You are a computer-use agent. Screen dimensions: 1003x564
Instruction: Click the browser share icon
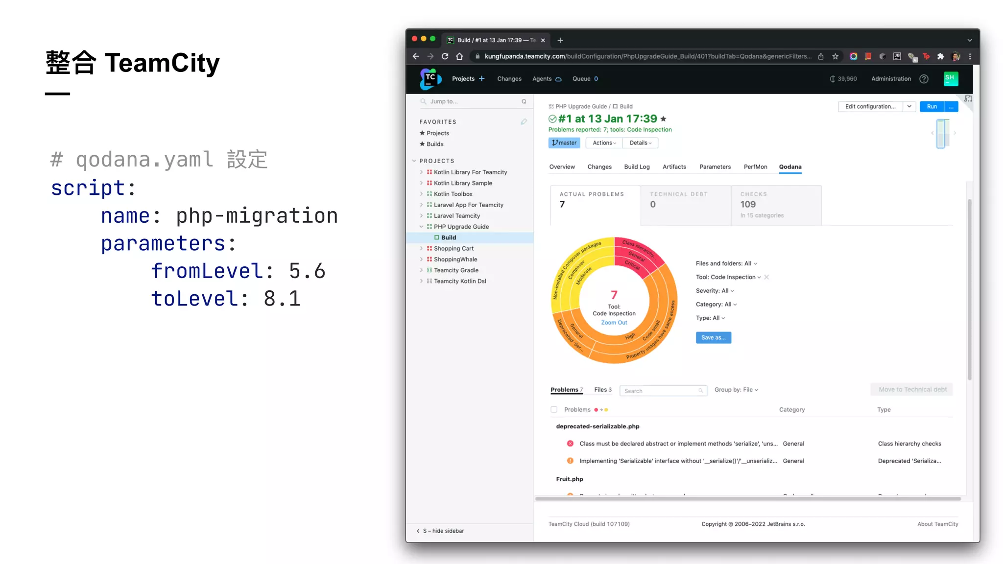tap(821, 56)
